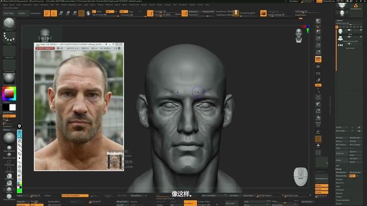Open the material sphere selector
The image size is (367, 206).
[x=9, y=78]
